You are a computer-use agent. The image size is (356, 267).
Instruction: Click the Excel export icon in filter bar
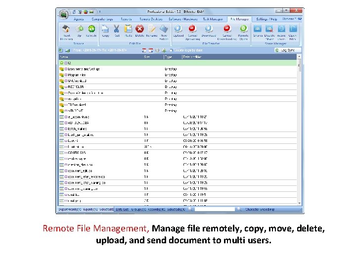point(61,50)
